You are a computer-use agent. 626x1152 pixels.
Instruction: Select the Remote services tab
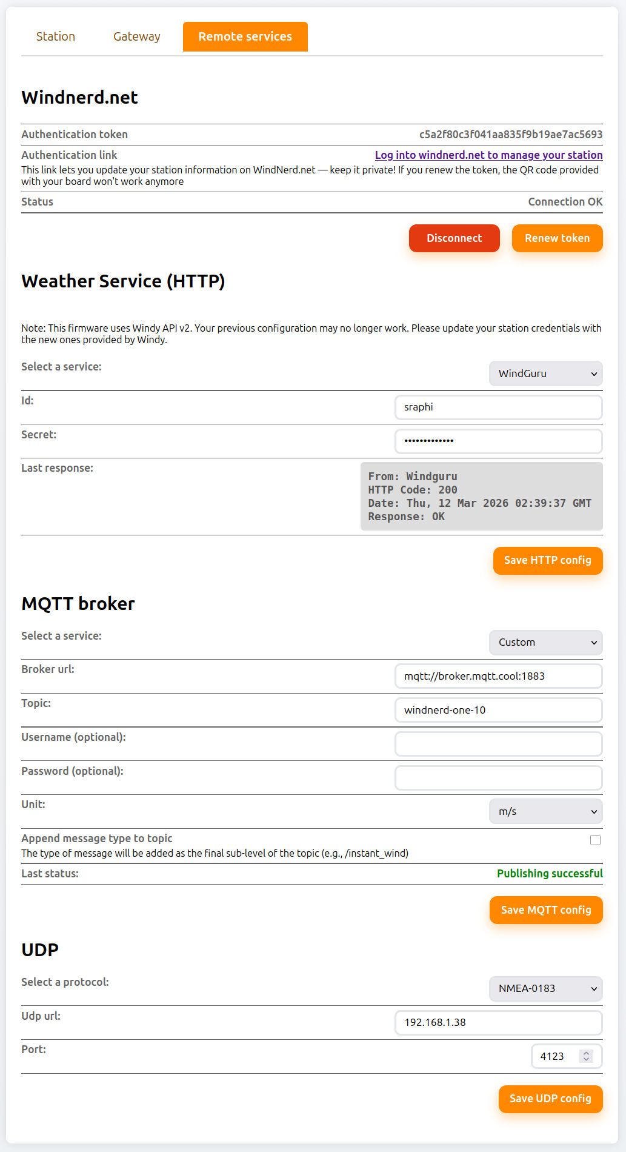[245, 36]
